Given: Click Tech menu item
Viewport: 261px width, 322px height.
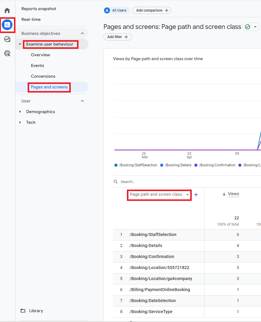Looking at the screenshot, I should (x=31, y=122).
